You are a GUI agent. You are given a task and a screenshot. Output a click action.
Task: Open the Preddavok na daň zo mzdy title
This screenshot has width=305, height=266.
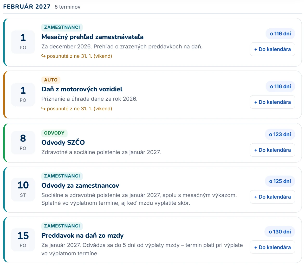tap(82, 236)
